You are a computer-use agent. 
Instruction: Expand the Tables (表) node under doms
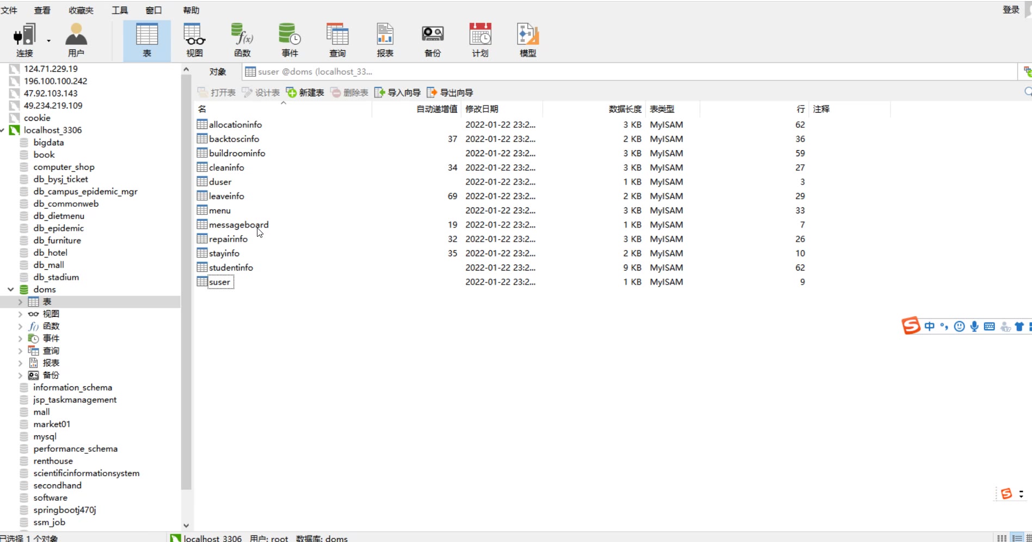coord(20,302)
